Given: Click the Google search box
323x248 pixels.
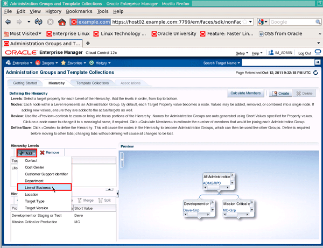Looking at the screenshot, I should point(292,22).
